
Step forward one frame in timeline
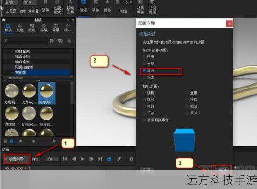click(91, 159)
